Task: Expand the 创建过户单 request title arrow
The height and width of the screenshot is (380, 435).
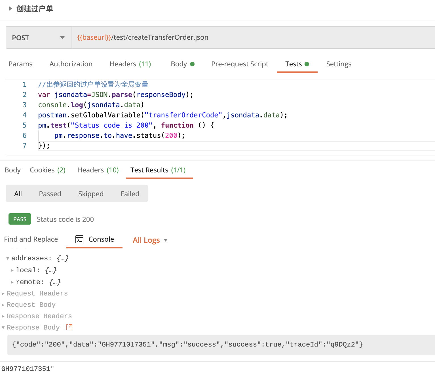Action: pos(10,9)
